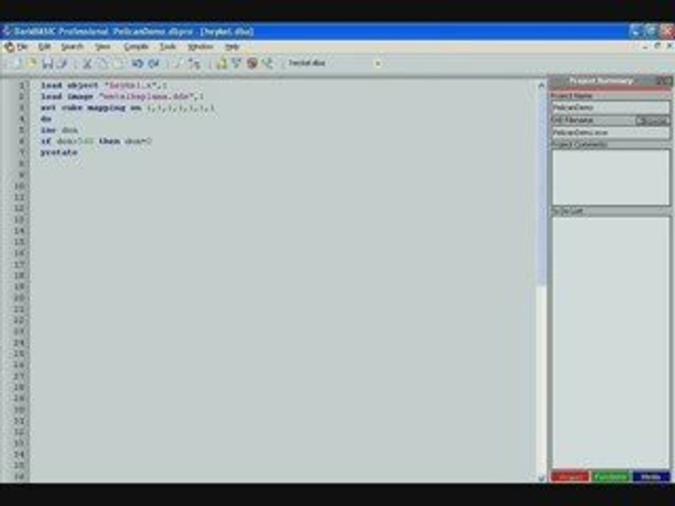675x506 pixels.
Task: Open the heykel.dba source file dropdown
Action: tap(378, 63)
